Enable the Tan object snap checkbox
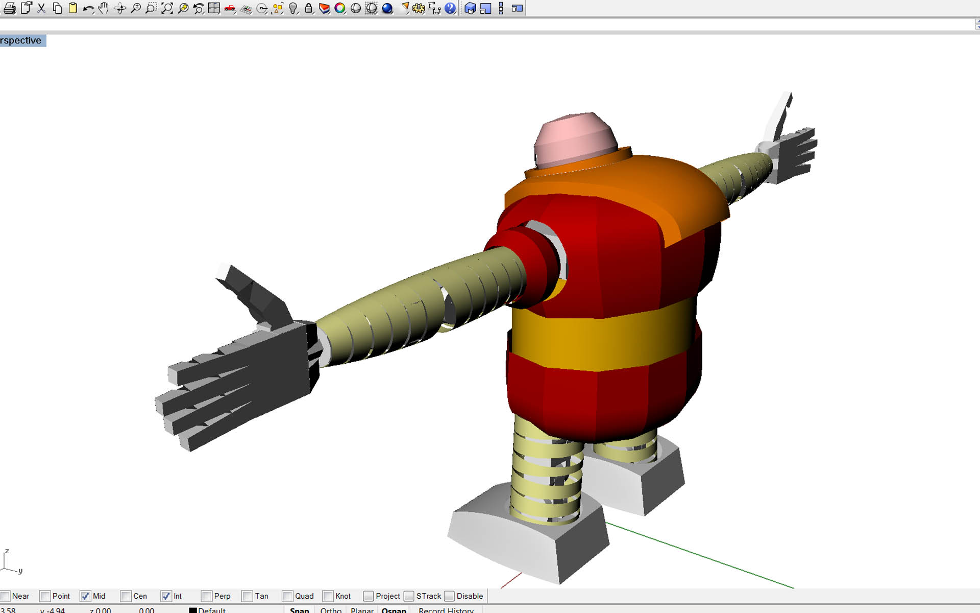Image resolution: width=980 pixels, height=613 pixels. (248, 596)
